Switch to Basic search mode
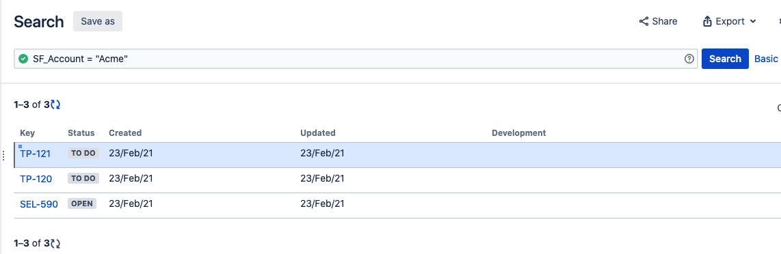781x254 pixels. point(766,59)
